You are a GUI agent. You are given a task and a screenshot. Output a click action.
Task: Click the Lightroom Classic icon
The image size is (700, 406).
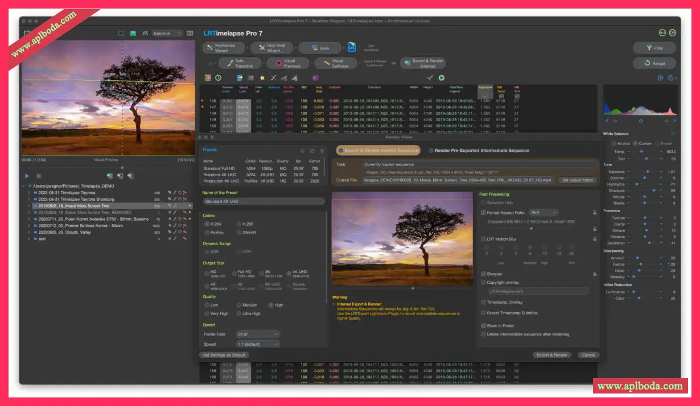(352, 48)
